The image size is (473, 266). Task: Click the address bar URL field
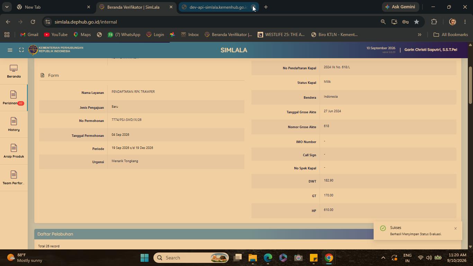click(x=215, y=22)
